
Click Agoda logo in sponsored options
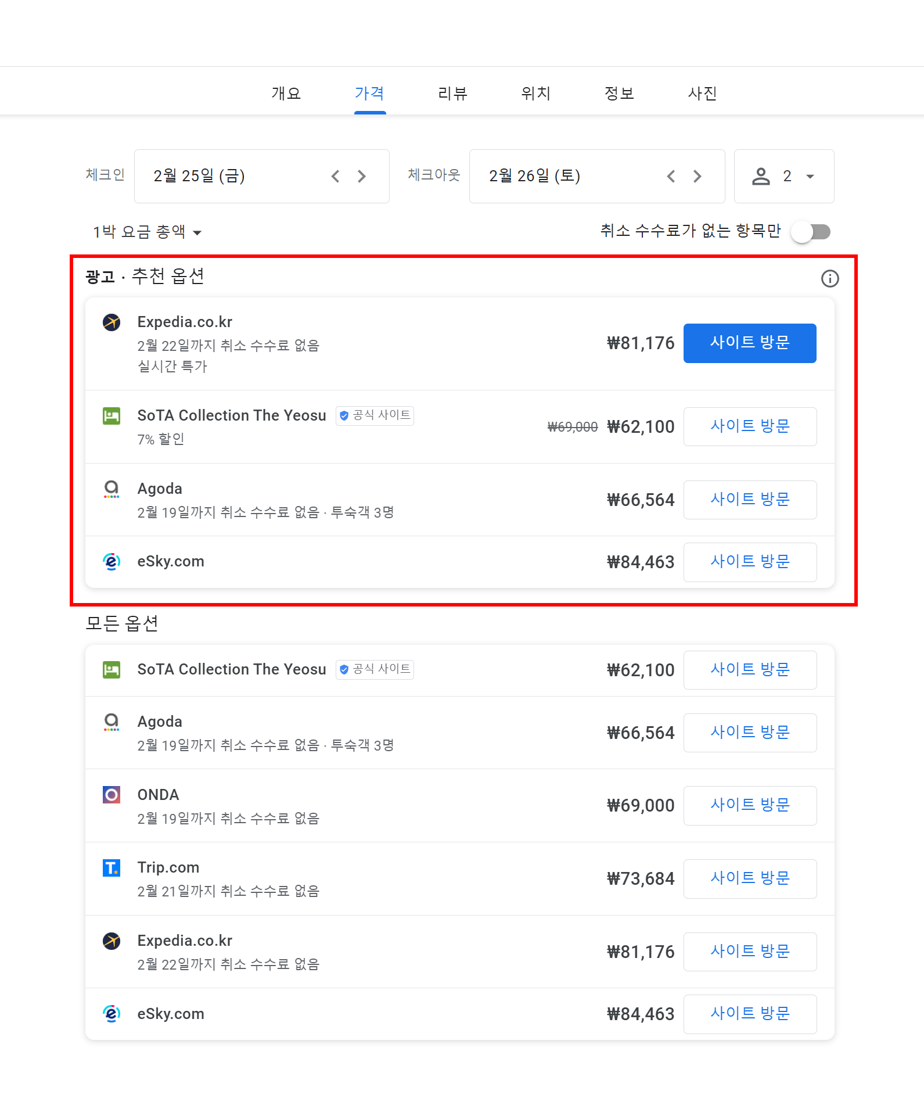[x=112, y=489]
